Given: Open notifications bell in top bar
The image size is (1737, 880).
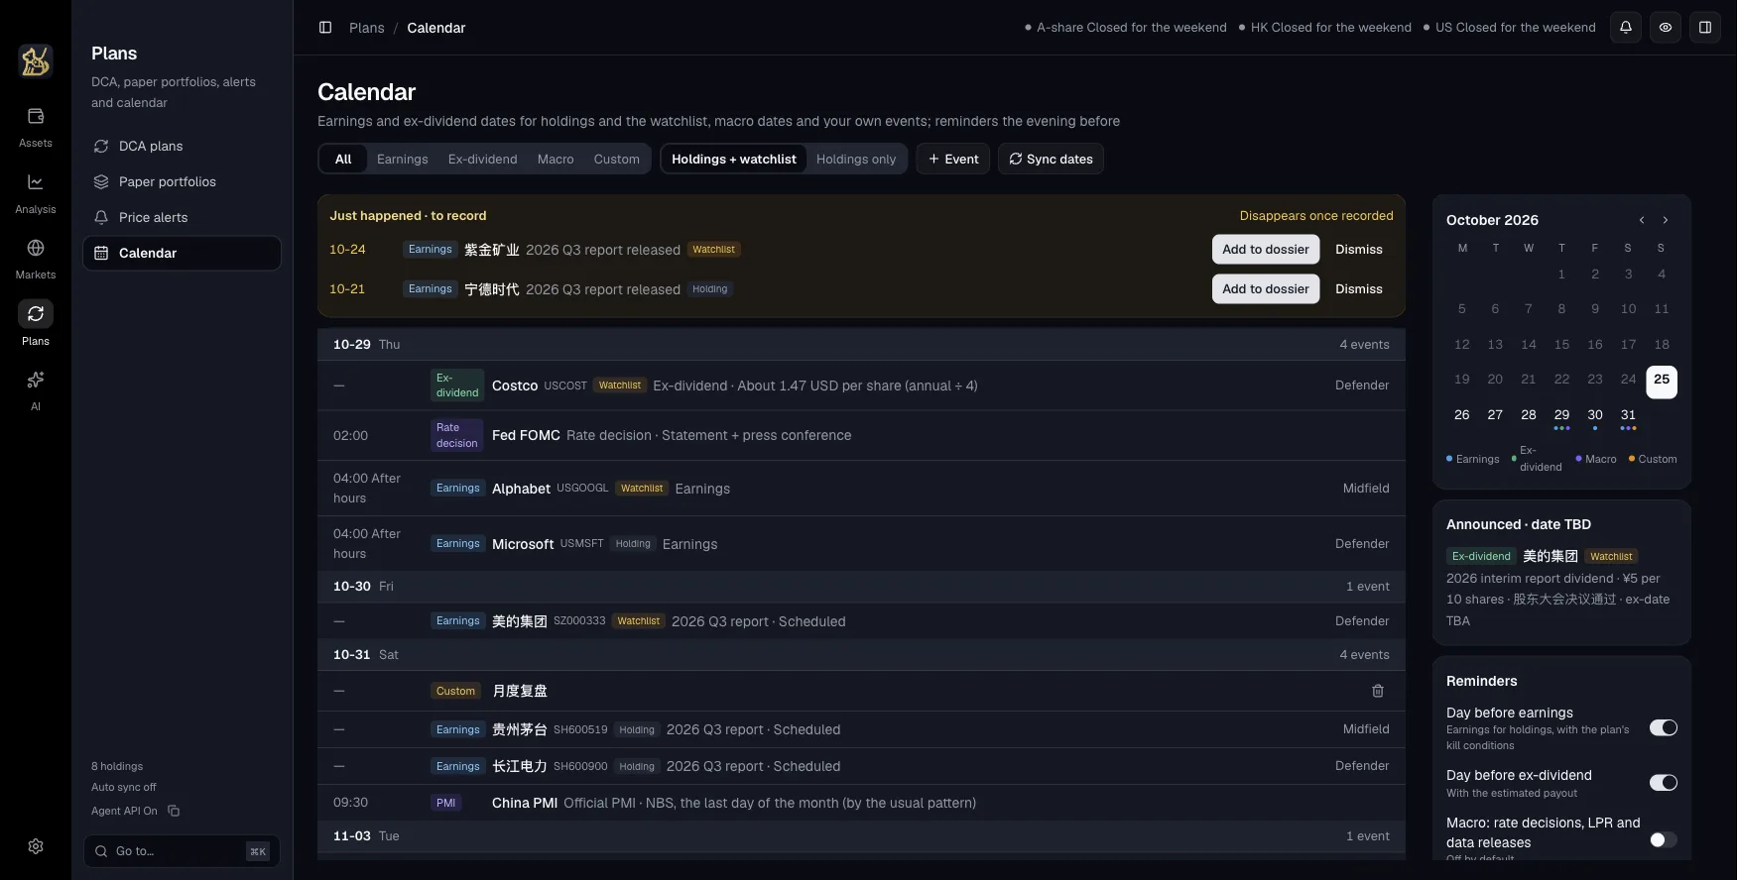Looking at the screenshot, I should pos(1626,28).
